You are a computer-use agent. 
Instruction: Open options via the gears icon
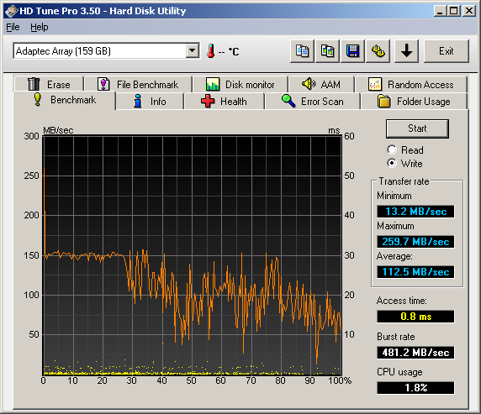point(378,51)
